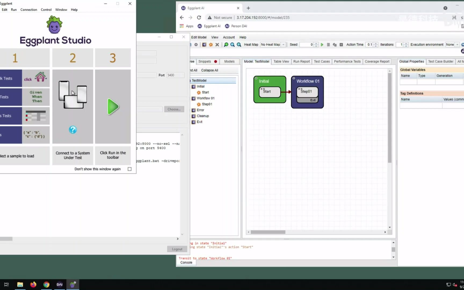Viewport: 464px width, 290px height.
Task: Select the Console tab at bottom
Action: coord(186,263)
